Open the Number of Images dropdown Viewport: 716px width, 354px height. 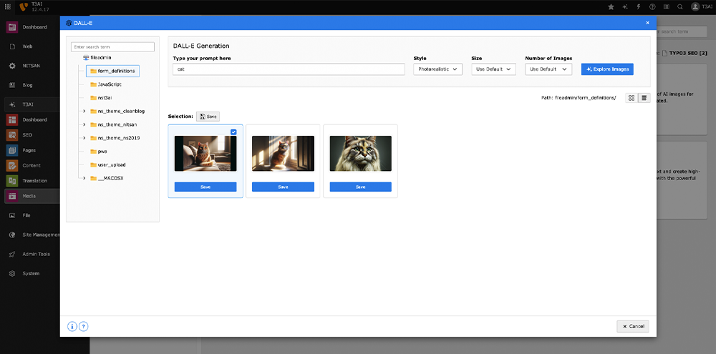pos(548,69)
